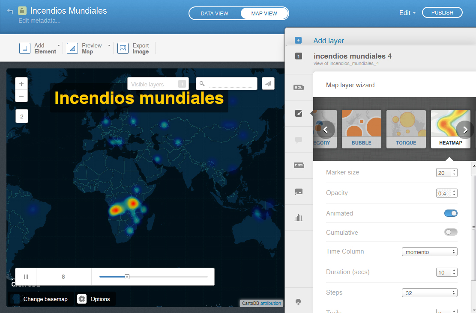This screenshot has width=476, height=313.
Task: Click the map zoom level 2 indicator
Action: pyautogui.click(x=21, y=116)
